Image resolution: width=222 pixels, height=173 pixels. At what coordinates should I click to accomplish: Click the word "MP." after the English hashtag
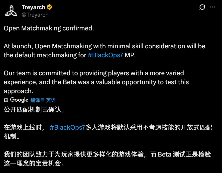130,55
